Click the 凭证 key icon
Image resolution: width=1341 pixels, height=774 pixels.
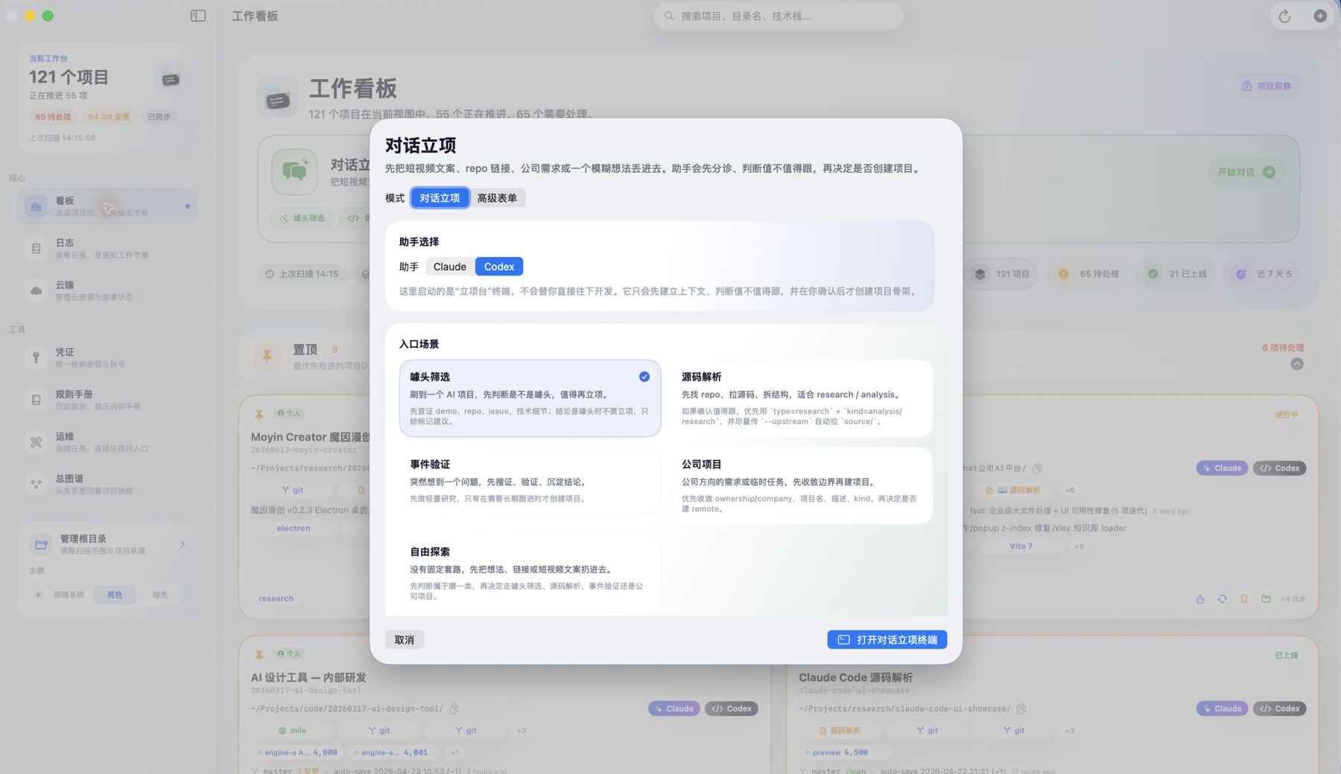pyautogui.click(x=36, y=357)
